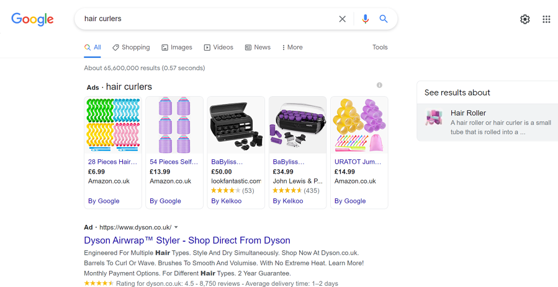This screenshot has height=287, width=558.
Task: Click By Google under the £13.99 item
Action: (x=165, y=201)
